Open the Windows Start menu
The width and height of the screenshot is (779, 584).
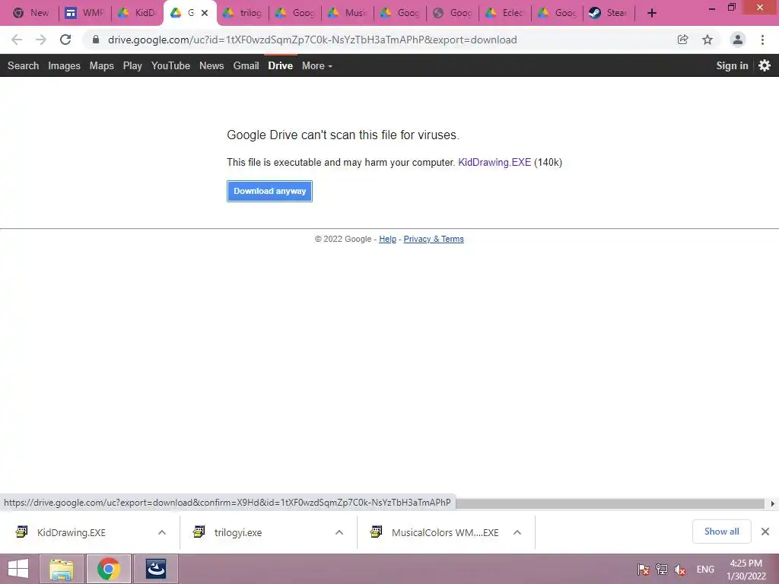[18, 569]
